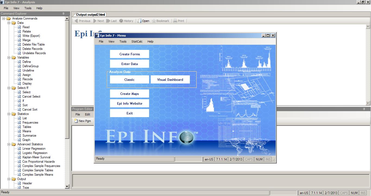Click the Enter Data button
This screenshot has height=196, width=371.
[130, 64]
